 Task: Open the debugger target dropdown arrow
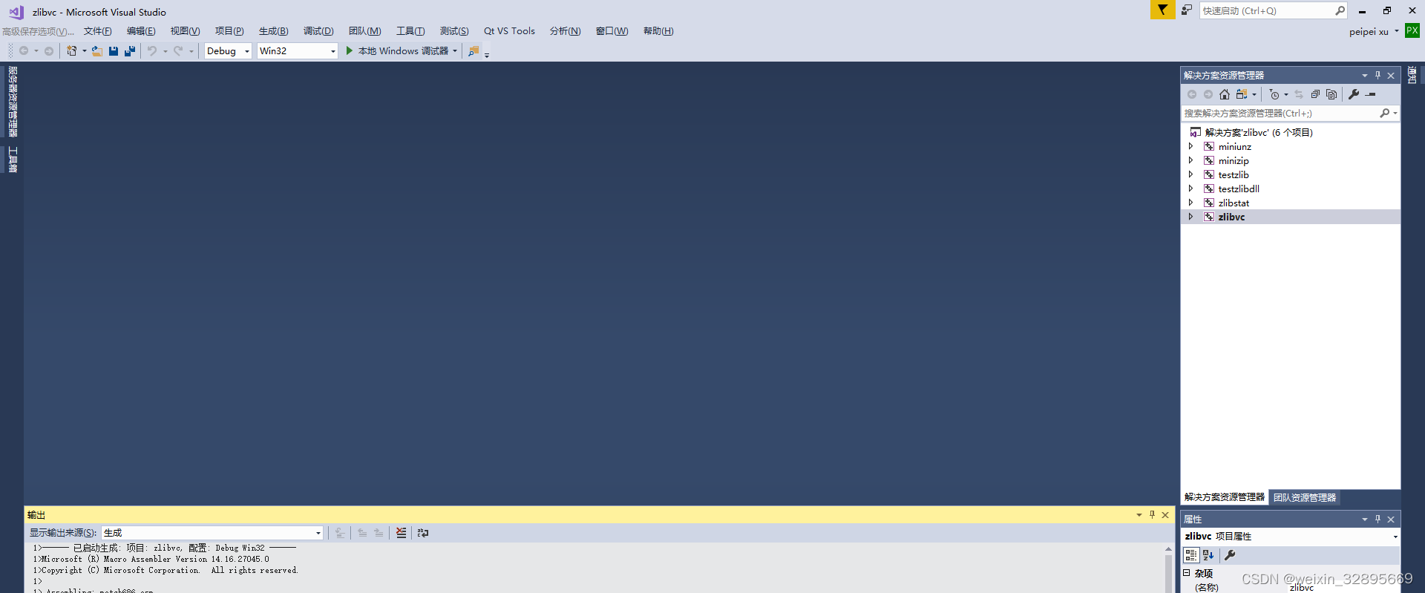455,51
